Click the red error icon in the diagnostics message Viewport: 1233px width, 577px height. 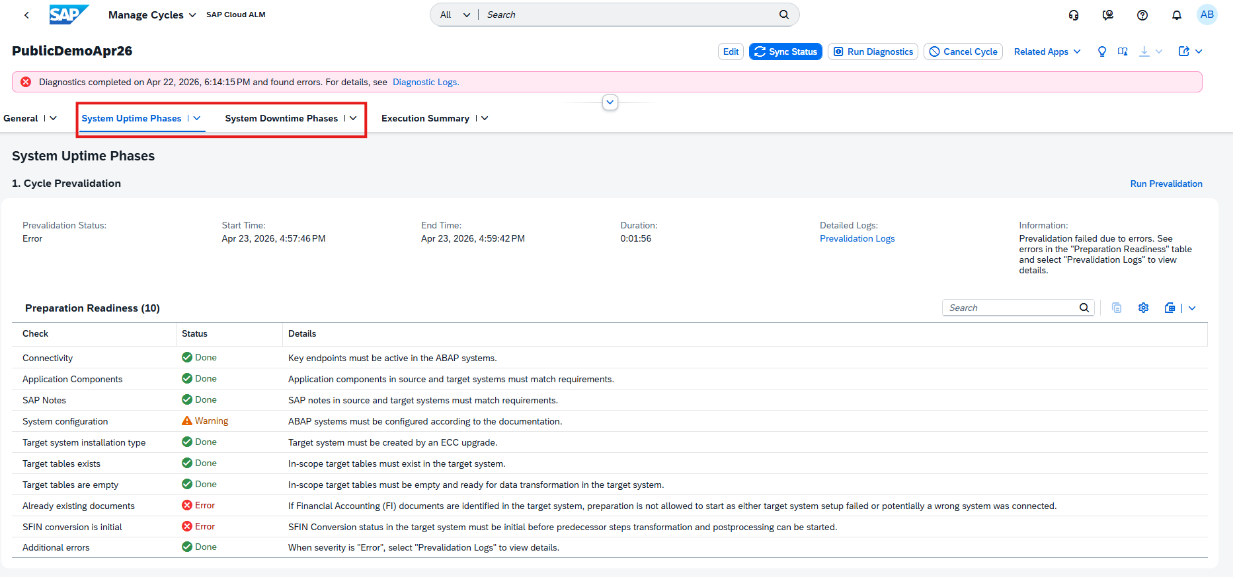point(26,82)
